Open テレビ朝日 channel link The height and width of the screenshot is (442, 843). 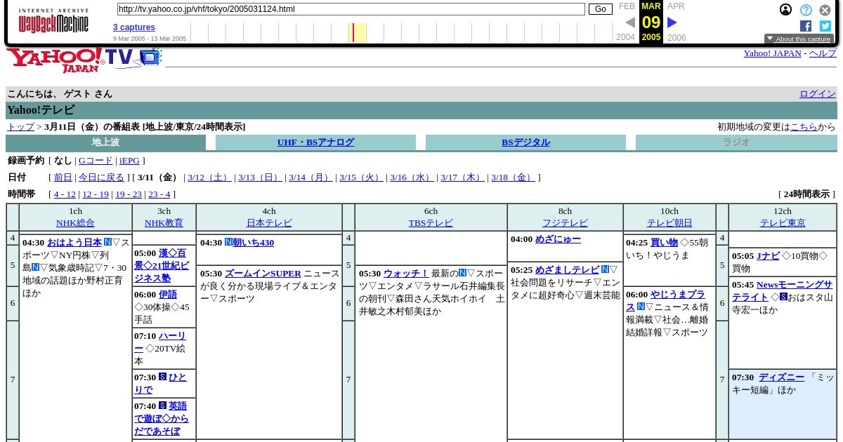pos(669,223)
